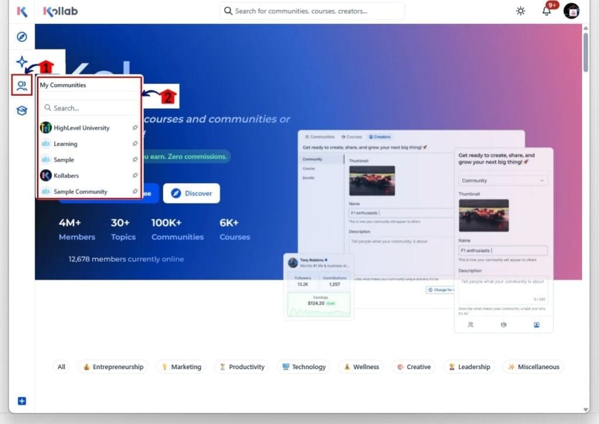This screenshot has height=424, width=599.
Task: Pin the Sample Community entry
Action: [x=135, y=191]
